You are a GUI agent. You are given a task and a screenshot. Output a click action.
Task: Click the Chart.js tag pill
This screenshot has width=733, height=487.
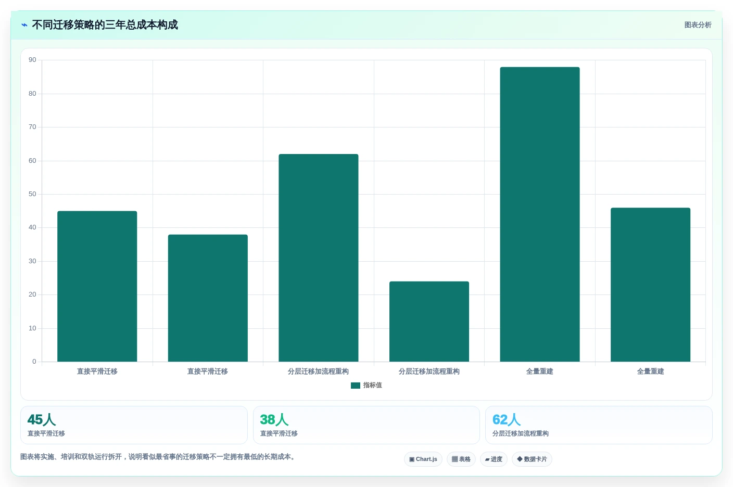423,459
